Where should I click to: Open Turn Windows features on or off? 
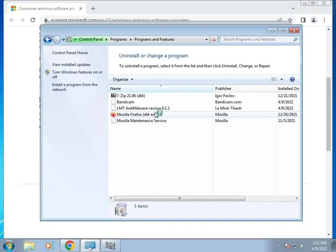click(77, 74)
